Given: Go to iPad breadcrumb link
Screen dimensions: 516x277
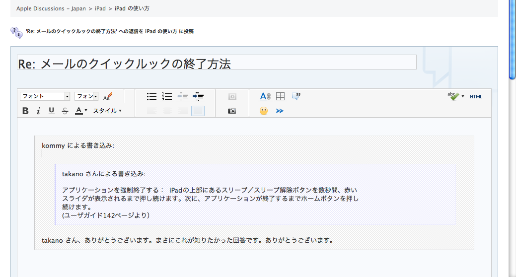Looking at the screenshot, I should click(x=100, y=9).
